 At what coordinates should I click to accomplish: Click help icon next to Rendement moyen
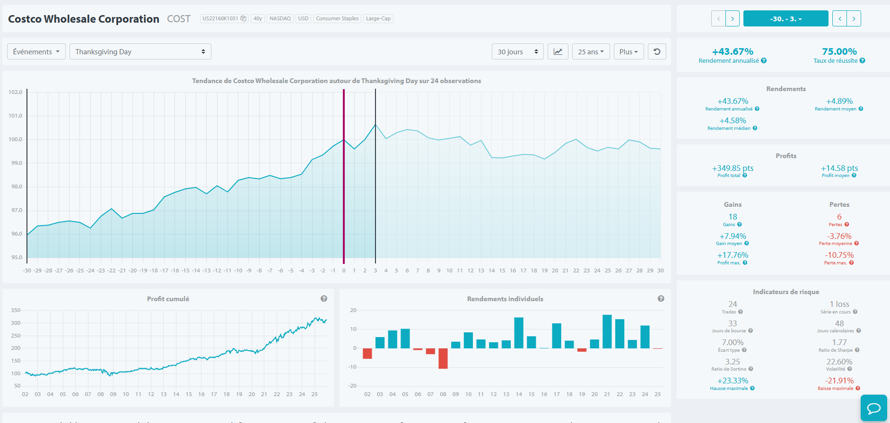(x=861, y=109)
